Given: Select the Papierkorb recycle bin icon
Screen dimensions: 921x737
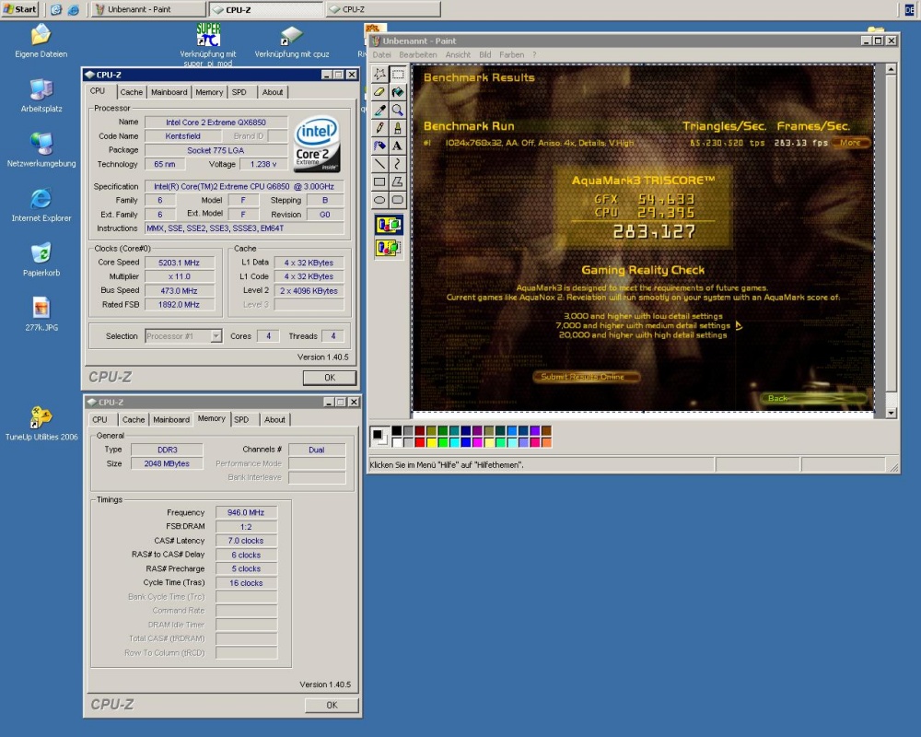Looking at the screenshot, I should tap(41, 260).
